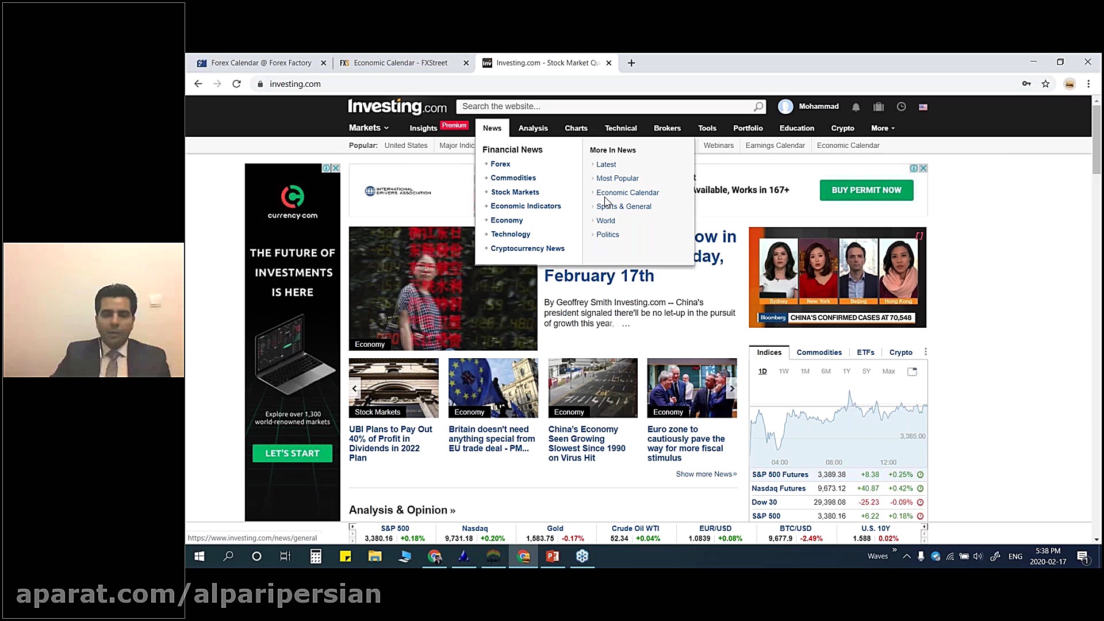The image size is (1104, 621).
Task: Open the markets widget three-dot options
Action: (925, 352)
